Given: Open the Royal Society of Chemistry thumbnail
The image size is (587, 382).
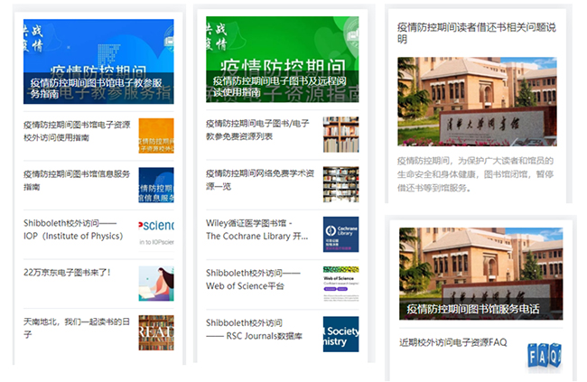Looking at the screenshot, I should tap(340, 333).
